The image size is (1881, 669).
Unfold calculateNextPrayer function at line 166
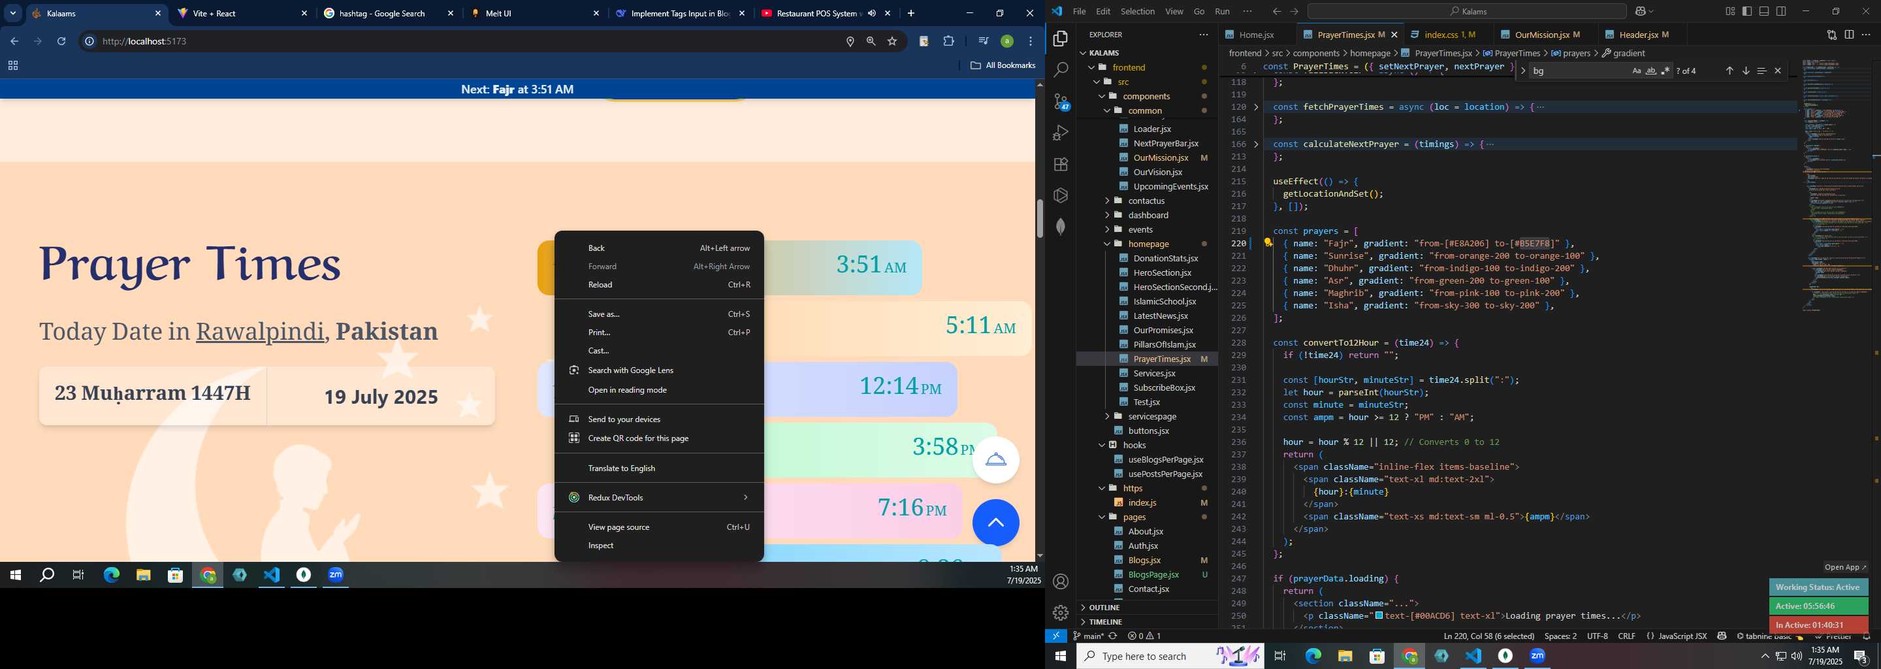tap(1257, 144)
